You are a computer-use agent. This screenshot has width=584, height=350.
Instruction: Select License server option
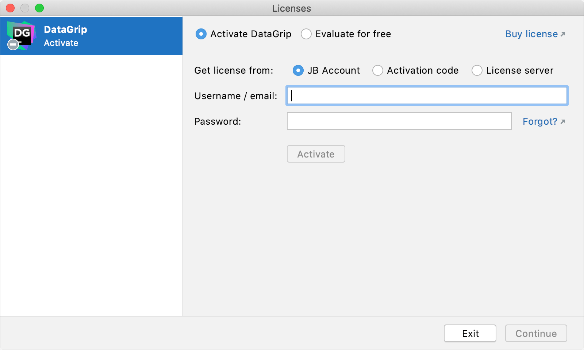click(477, 70)
